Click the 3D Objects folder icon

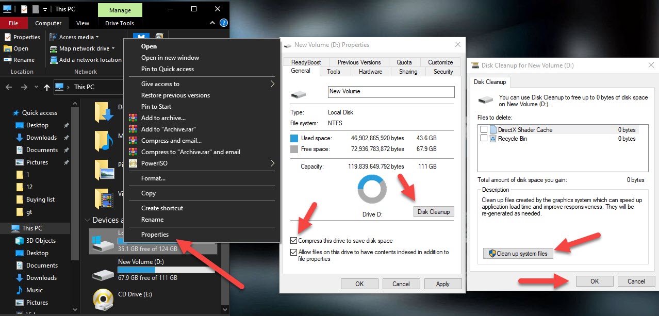(20, 241)
